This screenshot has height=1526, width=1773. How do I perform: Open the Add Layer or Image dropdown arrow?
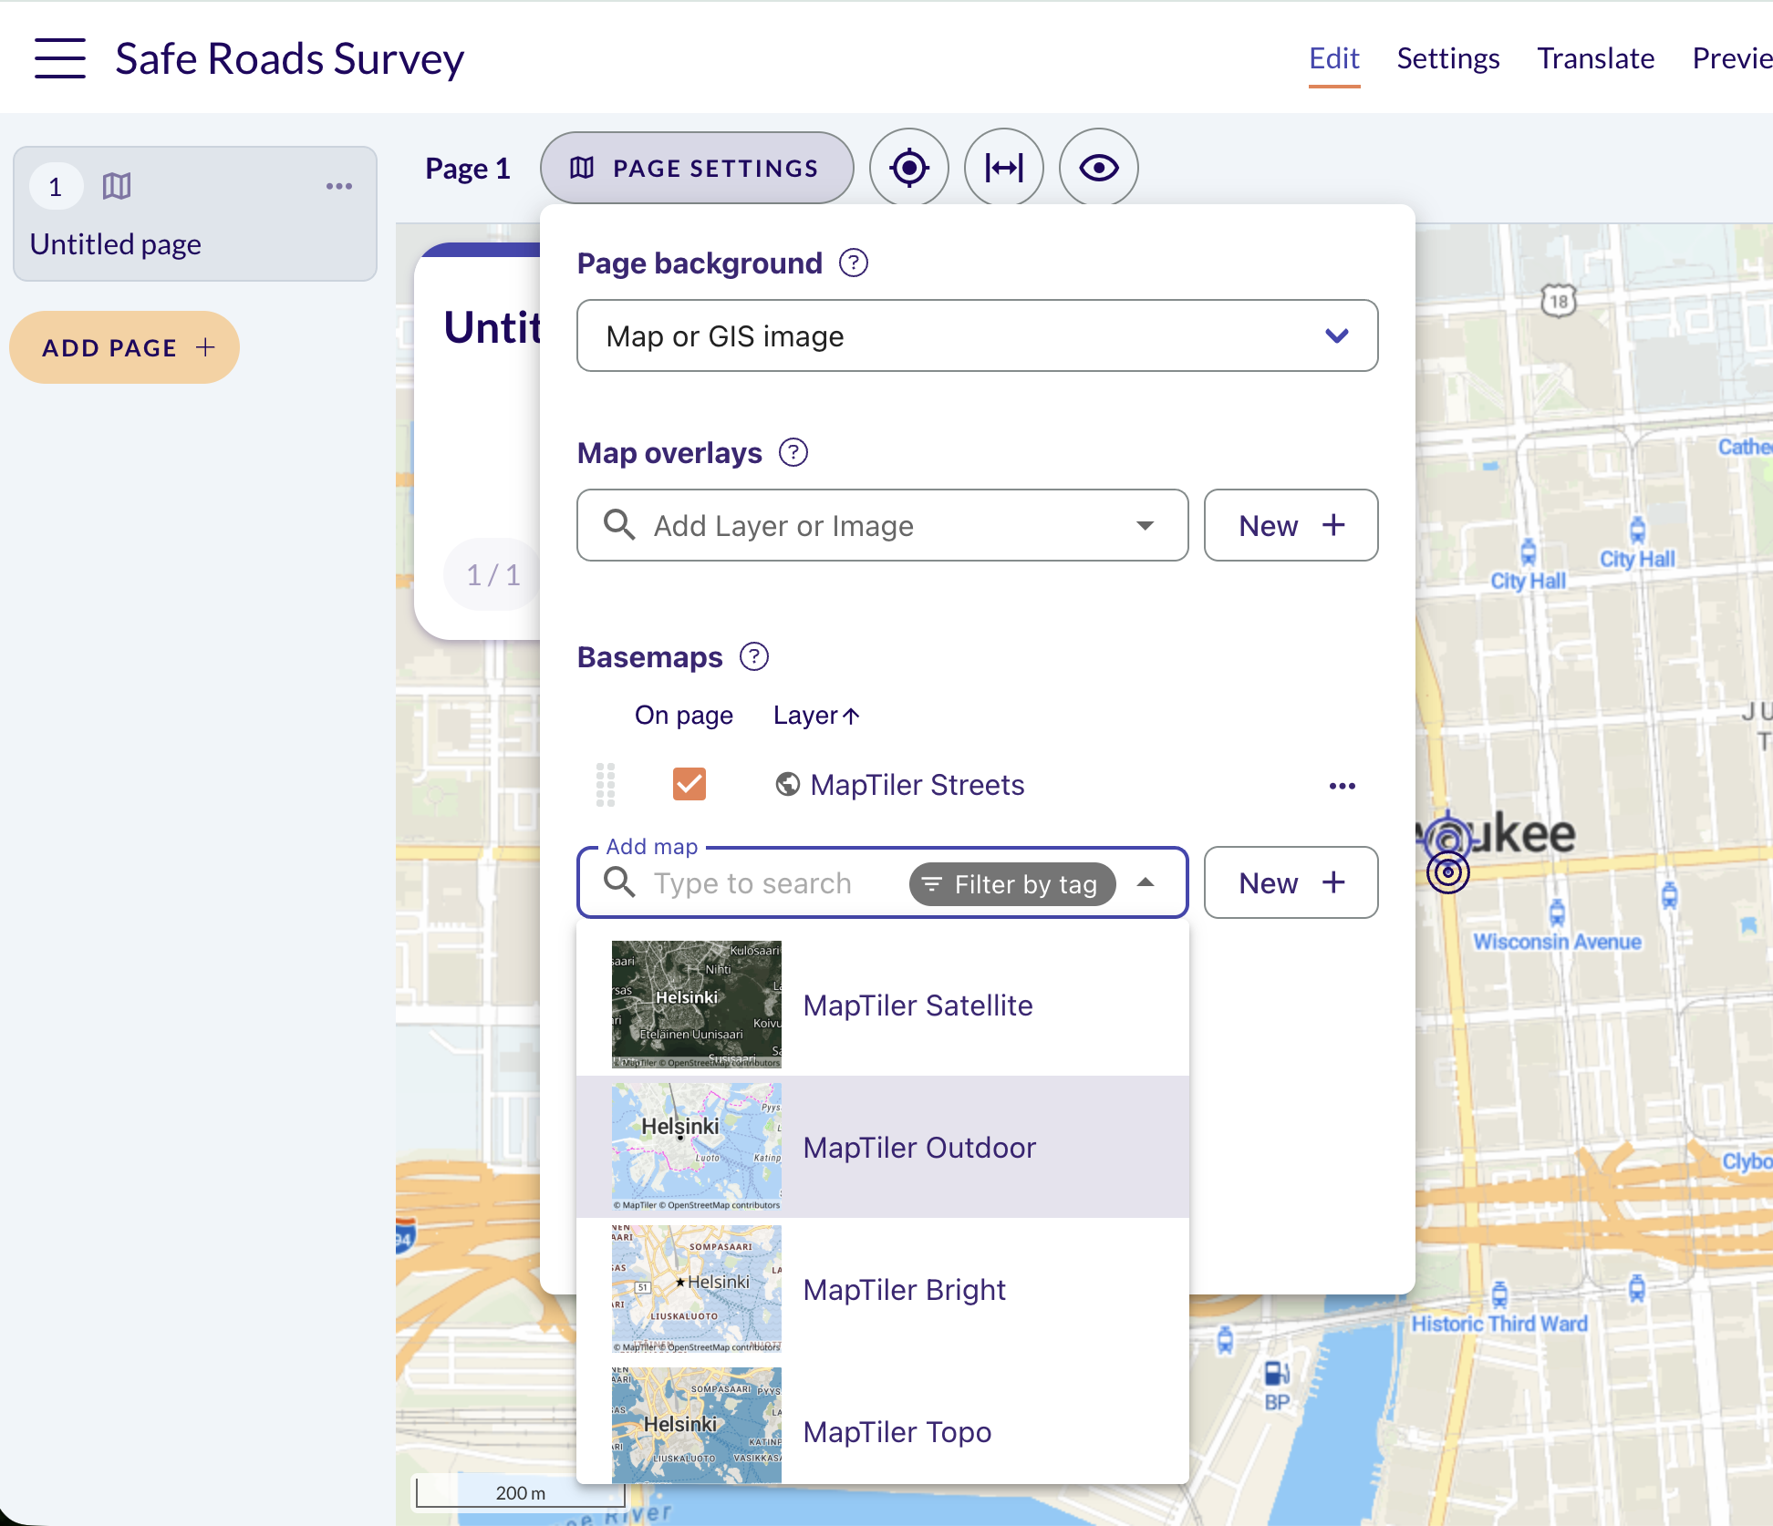1146,525
